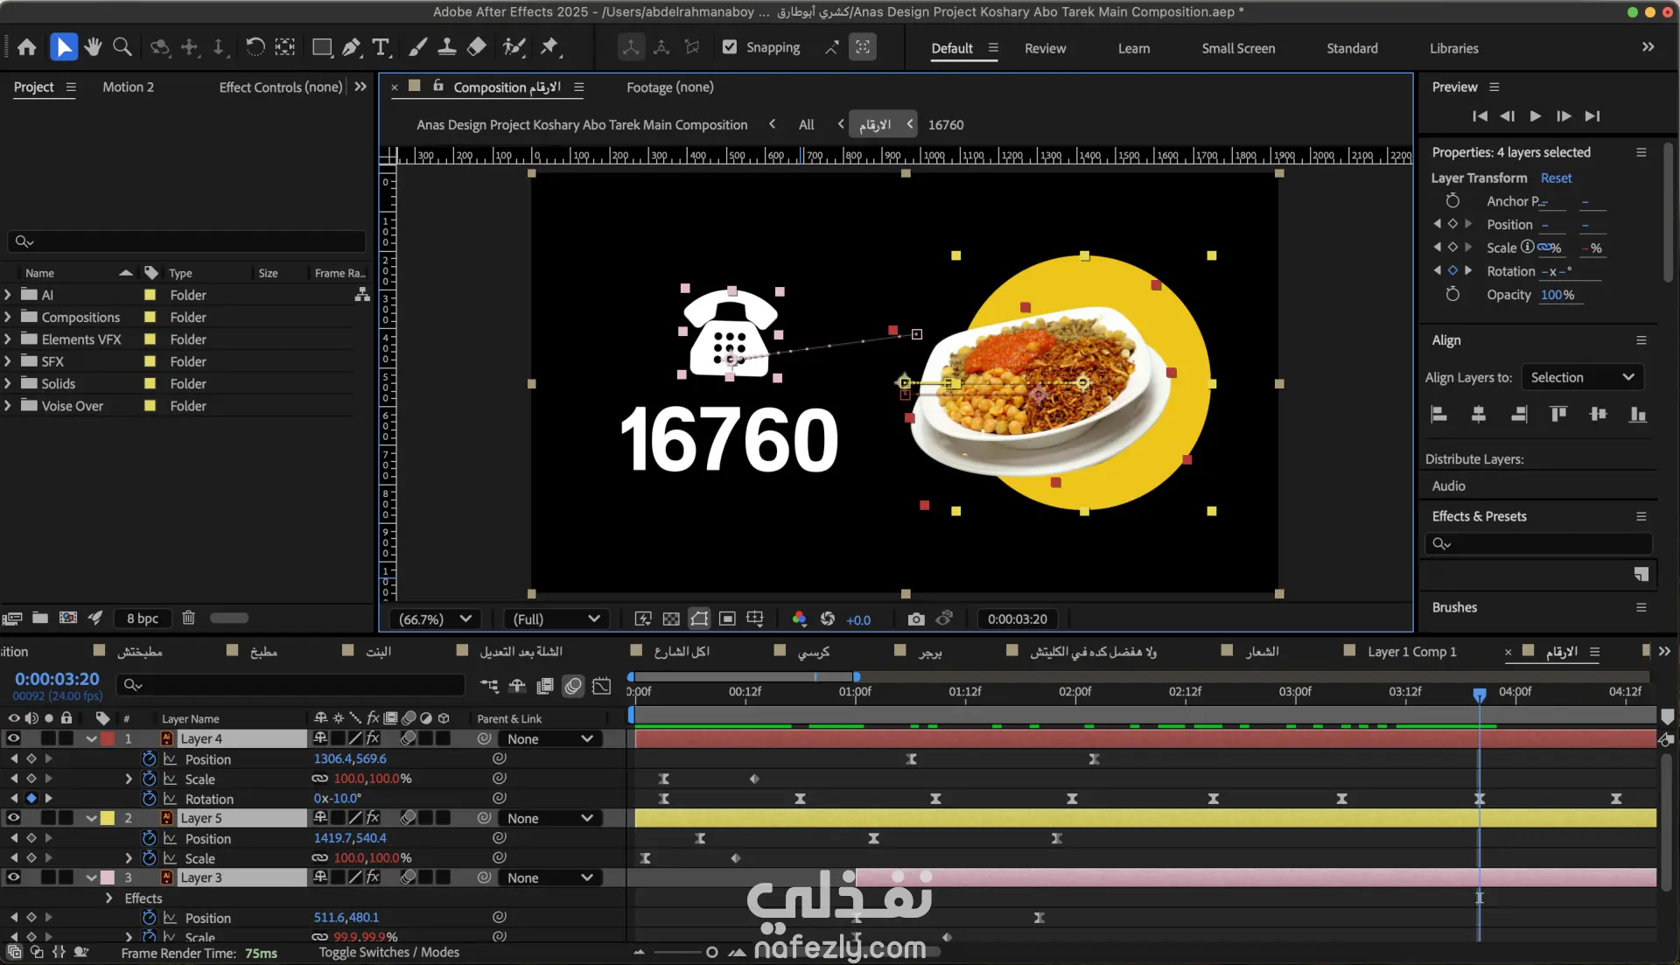Switch to the Review workspace

[1045, 49]
